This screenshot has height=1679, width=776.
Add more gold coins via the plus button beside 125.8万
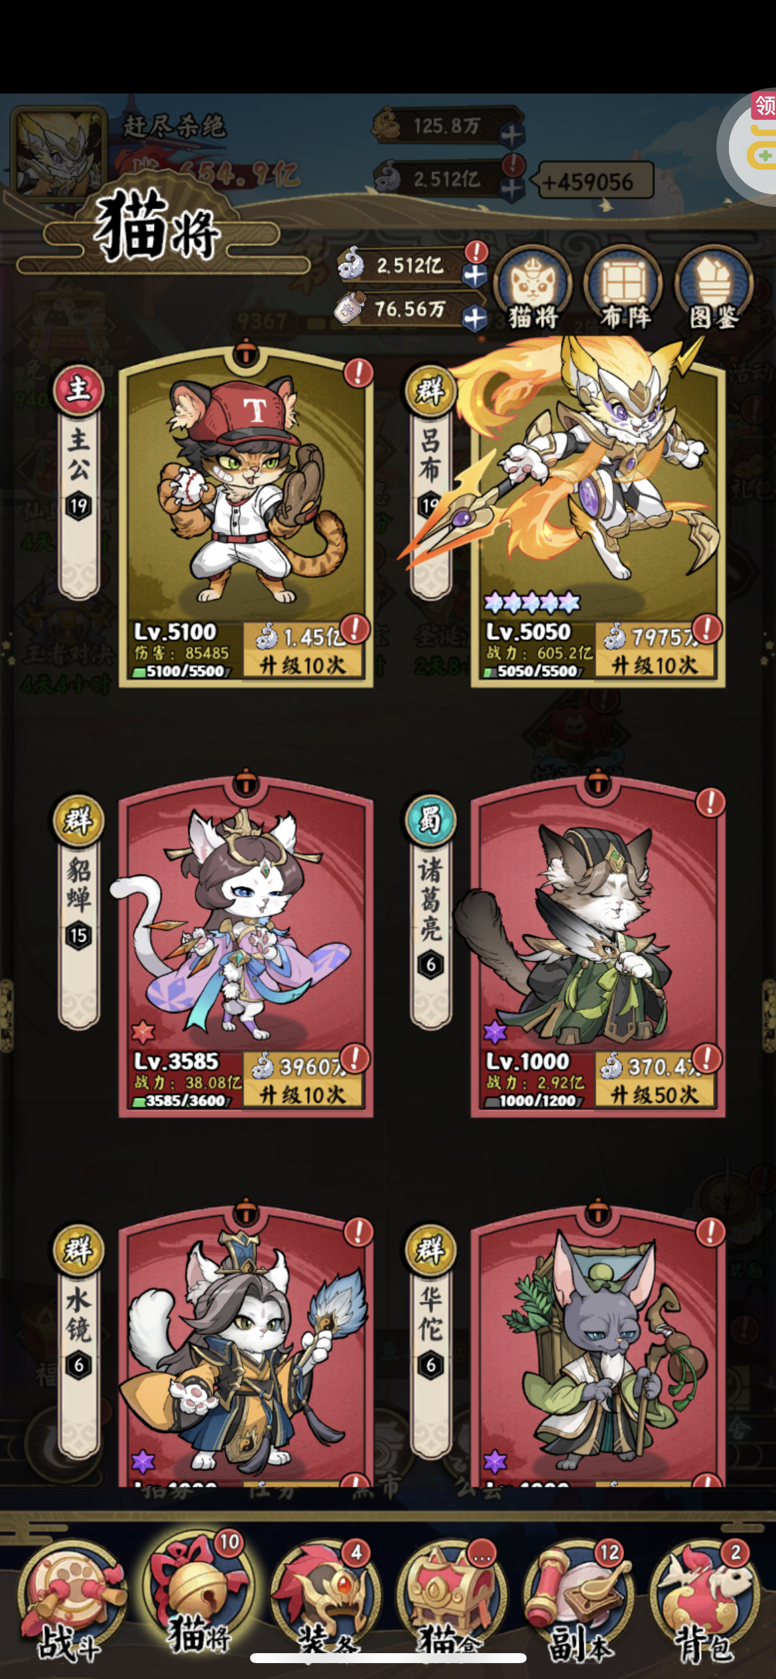511,135
